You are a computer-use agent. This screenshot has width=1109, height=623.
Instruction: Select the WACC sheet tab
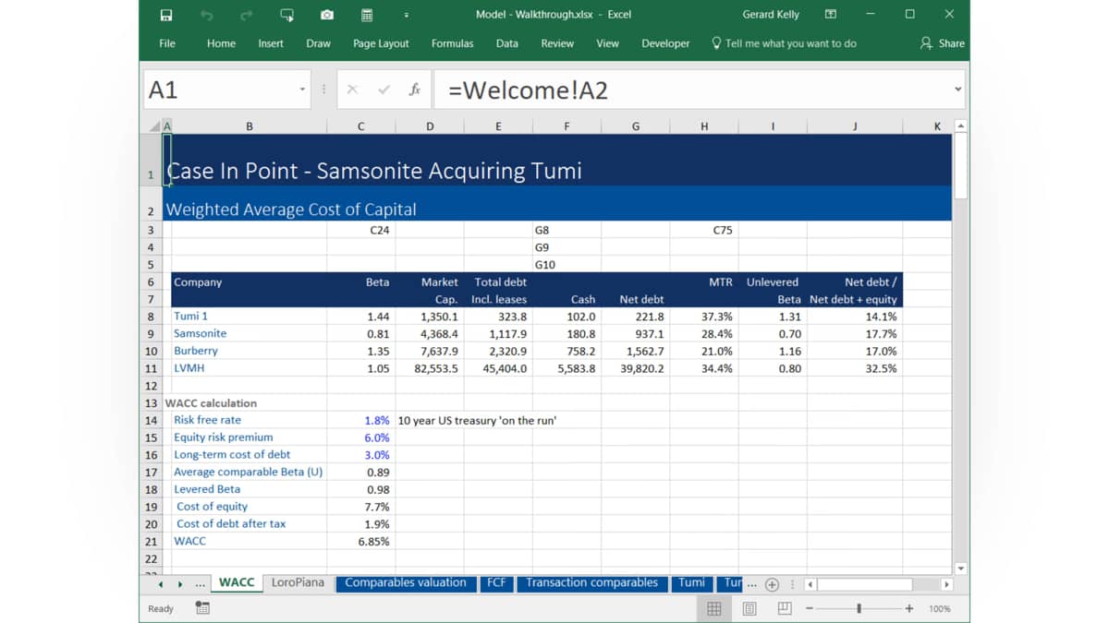tap(237, 582)
